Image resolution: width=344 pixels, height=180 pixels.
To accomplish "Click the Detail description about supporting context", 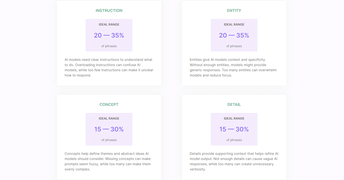I will click(234, 161).
